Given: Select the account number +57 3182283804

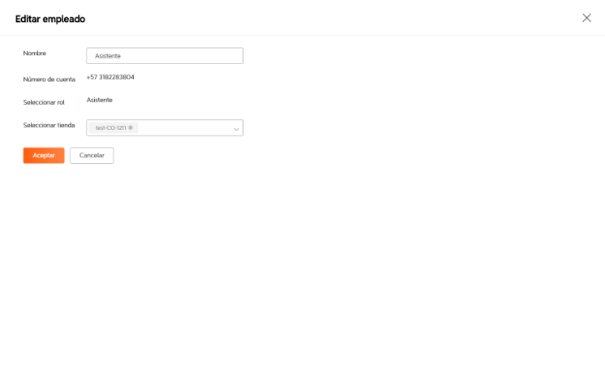Looking at the screenshot, I should click(110, 77).
